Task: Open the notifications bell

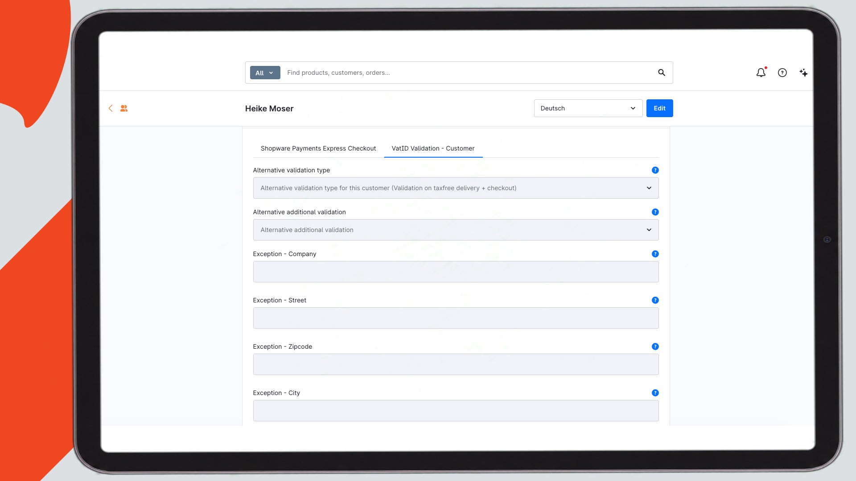Action: [761, 73]
